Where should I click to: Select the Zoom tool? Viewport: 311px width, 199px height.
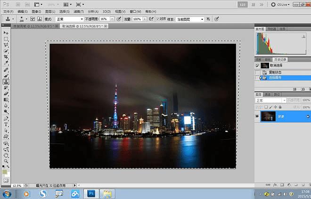[x=6, y=161]
